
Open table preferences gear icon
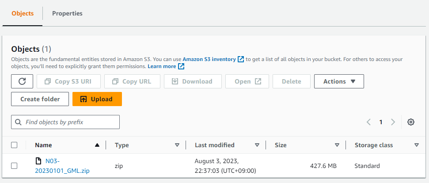411,122
